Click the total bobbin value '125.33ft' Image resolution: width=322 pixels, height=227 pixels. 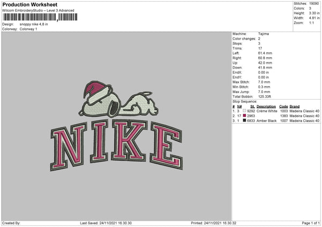[x=265, y=96]
